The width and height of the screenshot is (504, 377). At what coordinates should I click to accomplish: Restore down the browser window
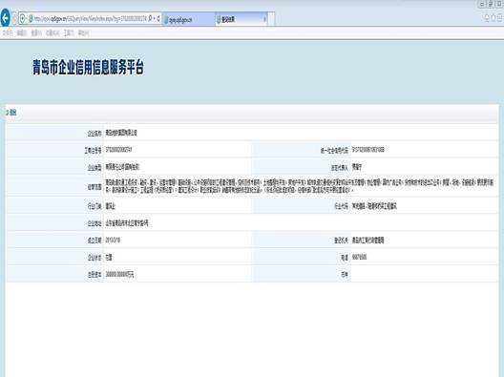[491, 4]
